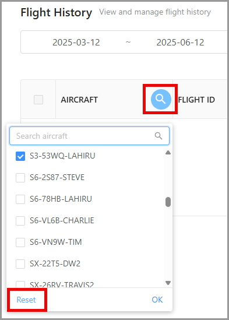
Task: Toggle the select-all rows header checkbox
Action: coord(38,100)
